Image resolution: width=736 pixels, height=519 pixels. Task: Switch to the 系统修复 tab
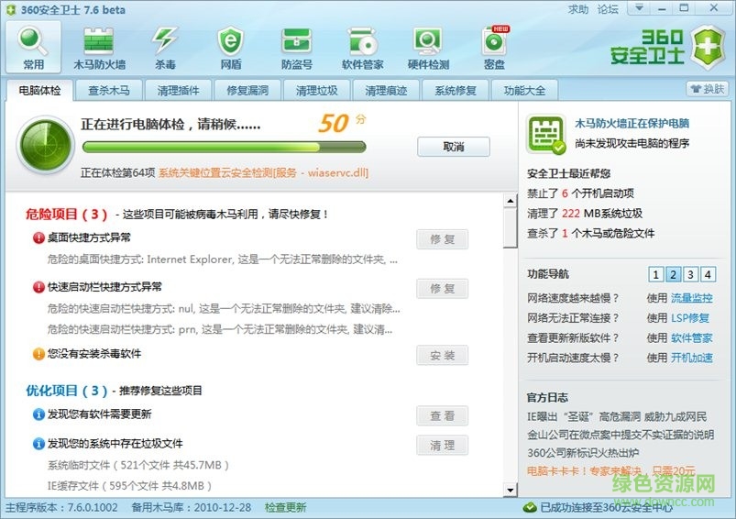(x=456, y=90)
